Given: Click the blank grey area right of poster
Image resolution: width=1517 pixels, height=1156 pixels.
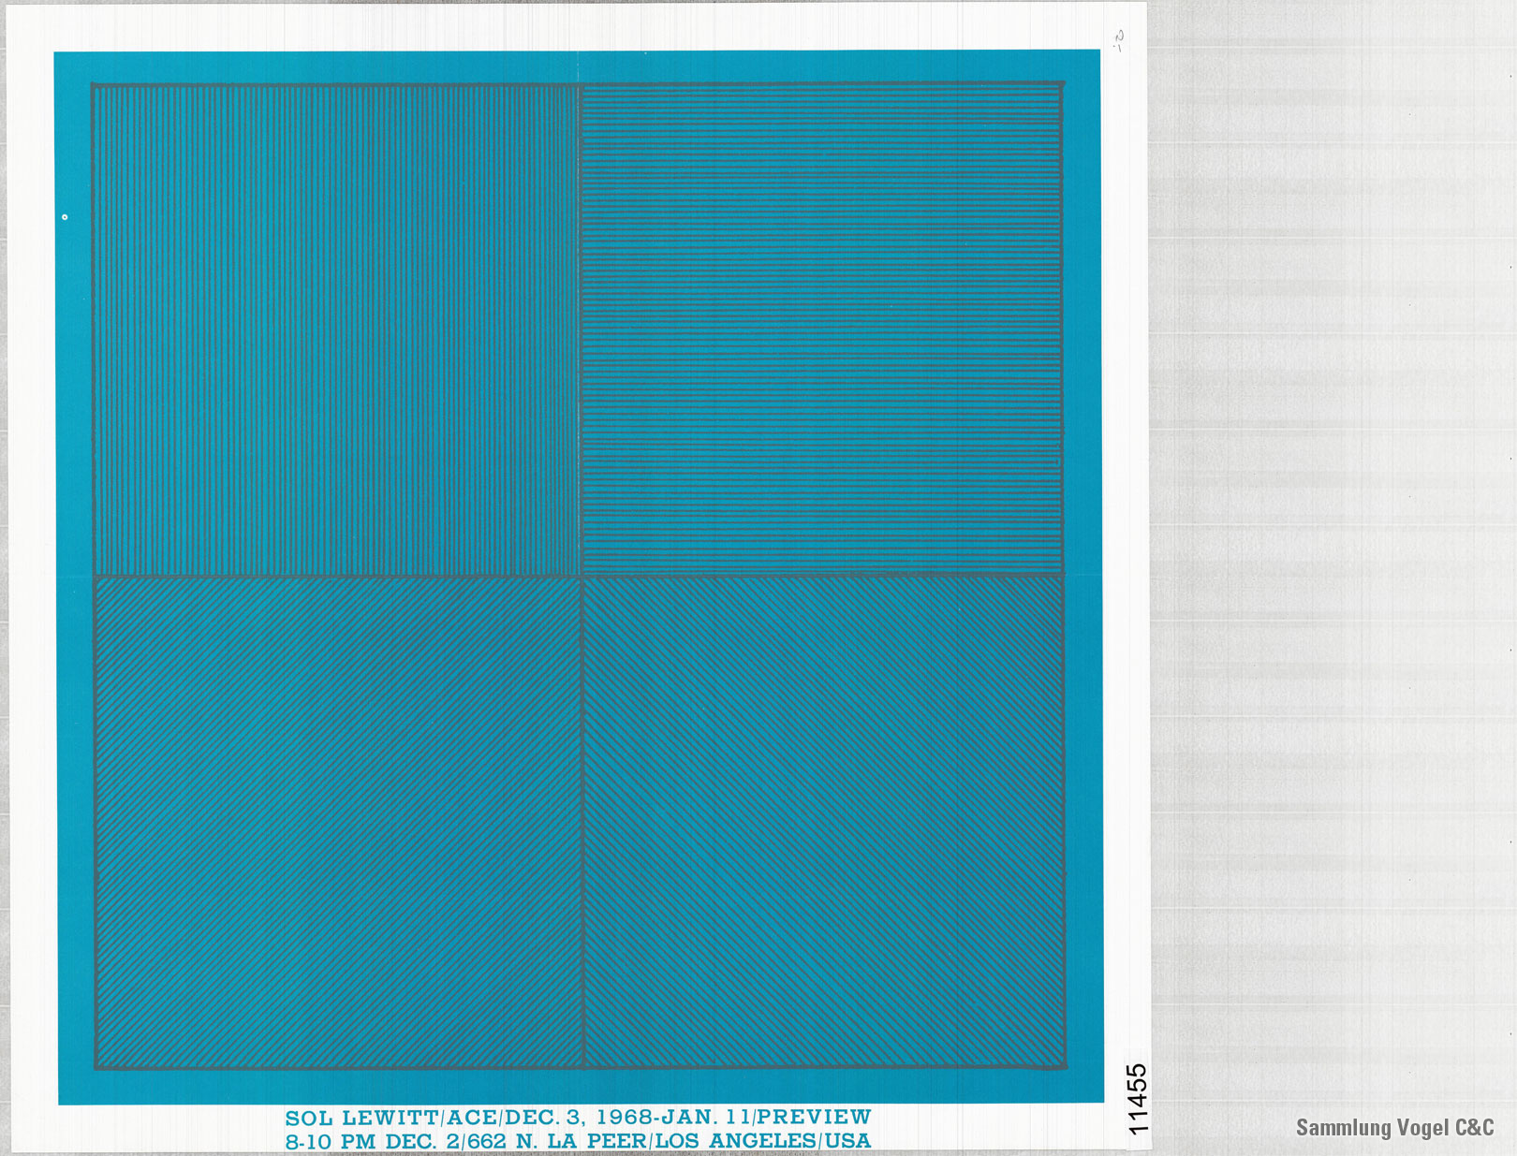Looking at the screenshot, I should [1330, 562].
